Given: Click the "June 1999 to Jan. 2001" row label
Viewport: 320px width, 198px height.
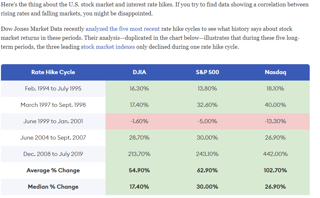Looking at the screenshot, I should point(53,121).
